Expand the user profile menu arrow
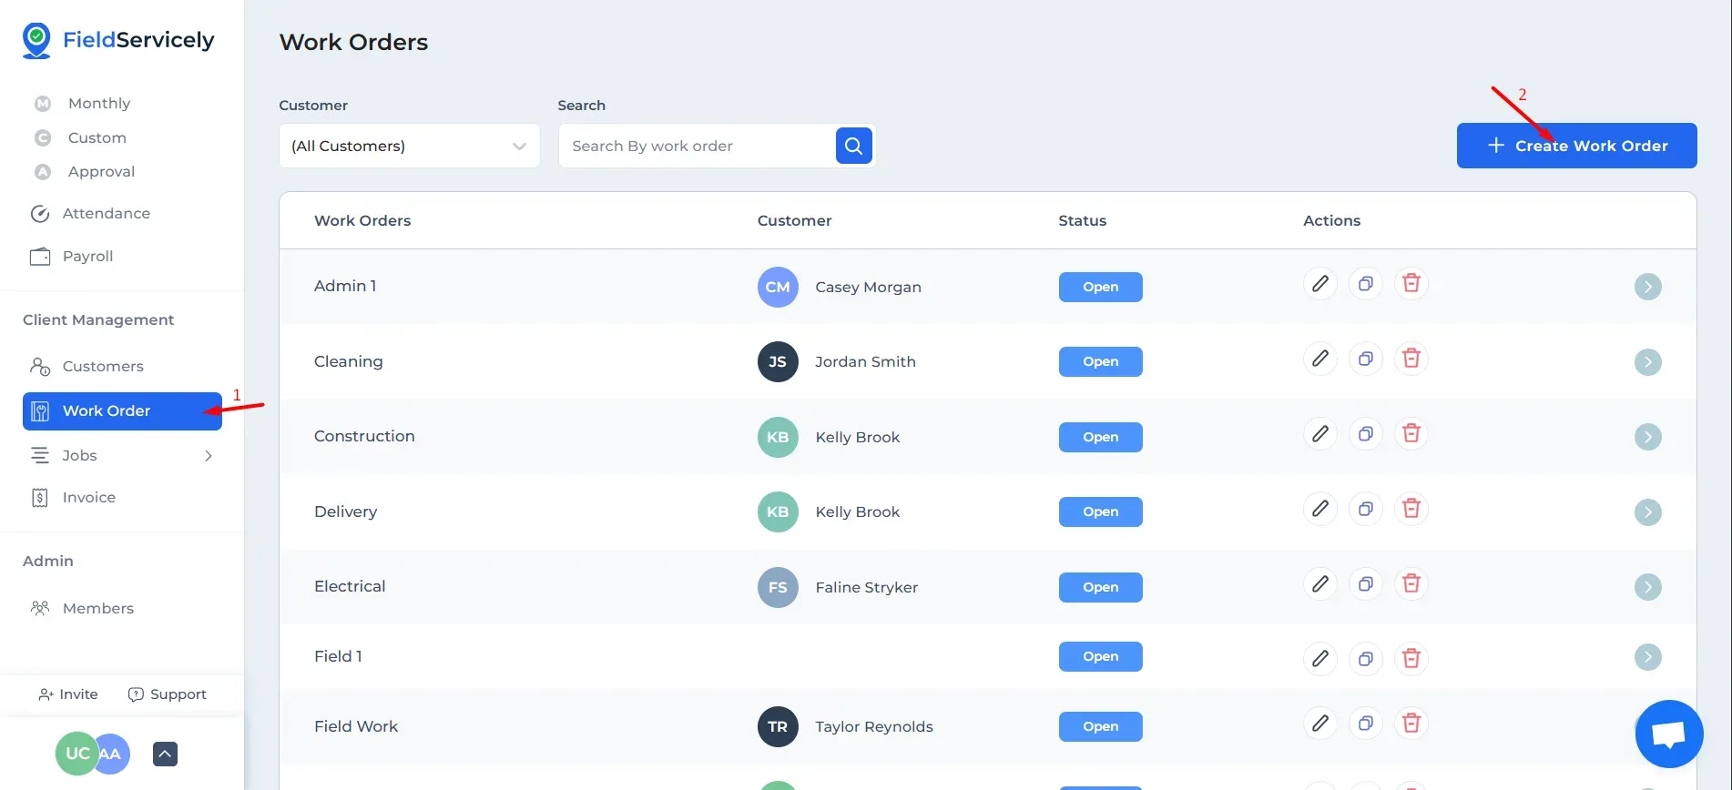Viewport: 1732px width, 790px height. (165, 754)
